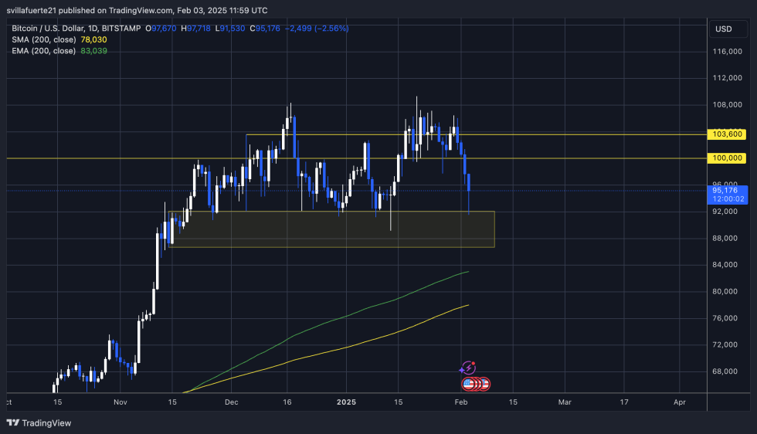
Task: Click the purple lightning event icon
Action: pos(467,368)
